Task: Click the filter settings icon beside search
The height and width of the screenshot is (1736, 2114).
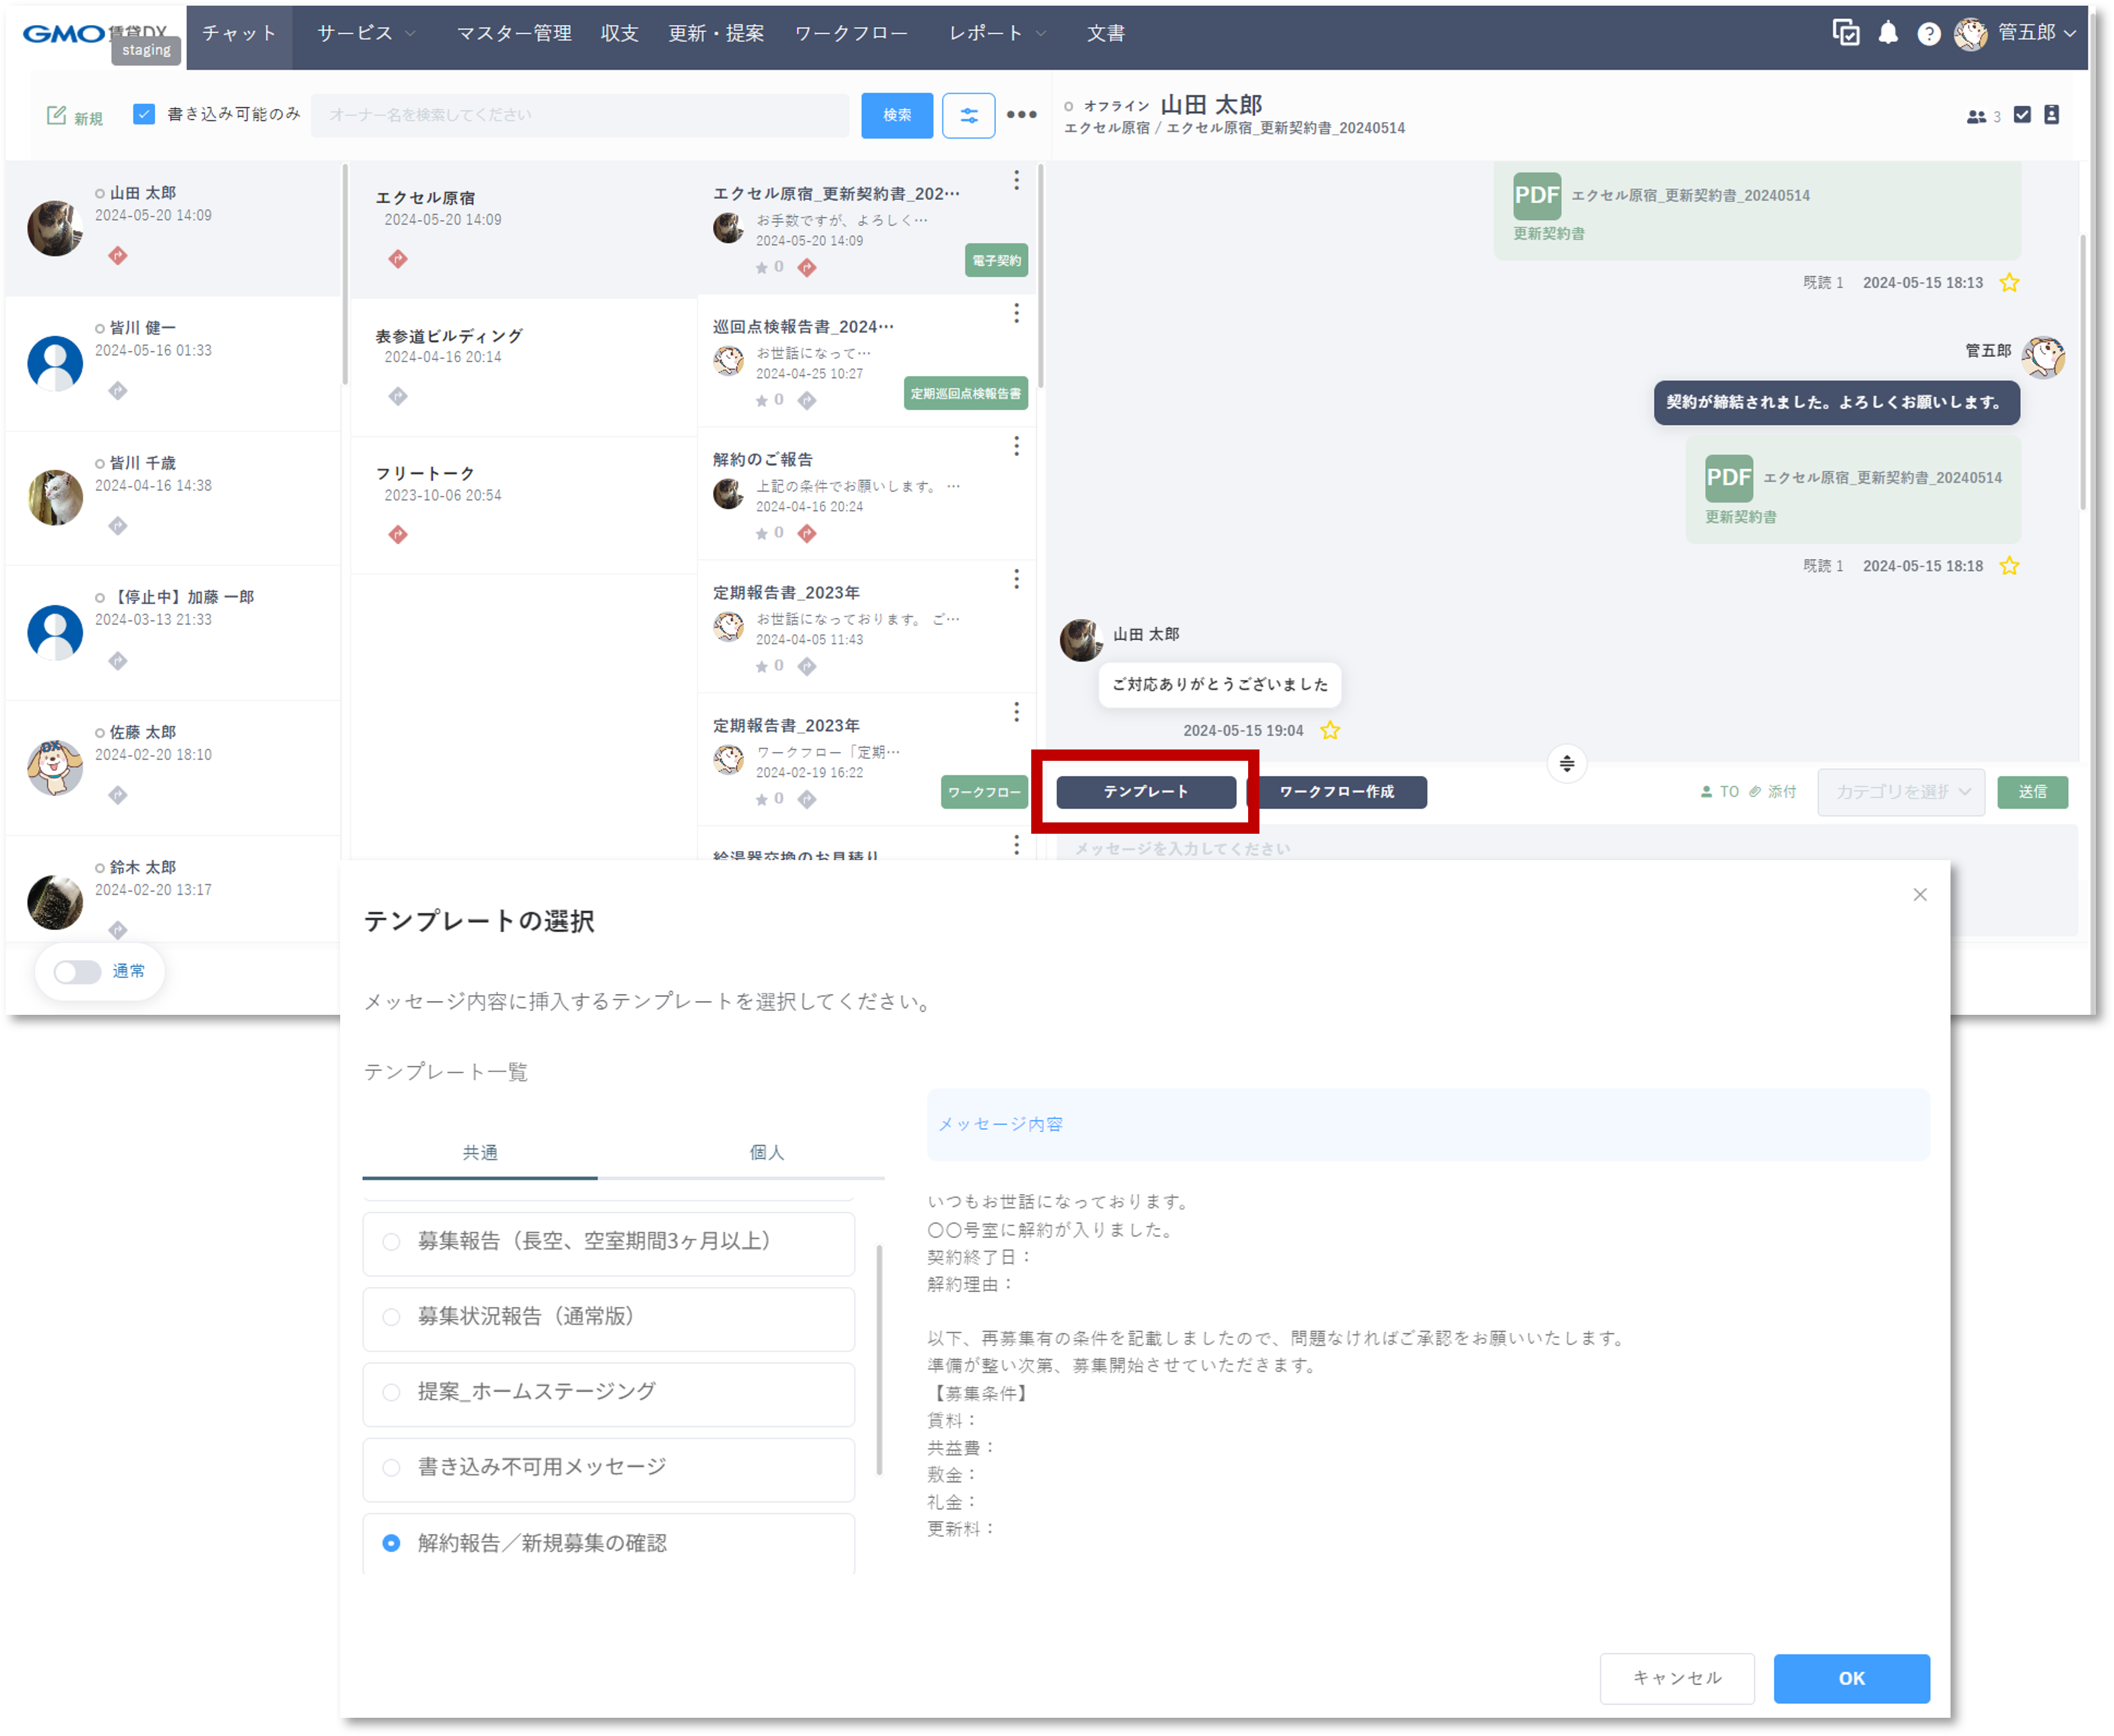Action: pyautogui.click(x=968, y=115)
